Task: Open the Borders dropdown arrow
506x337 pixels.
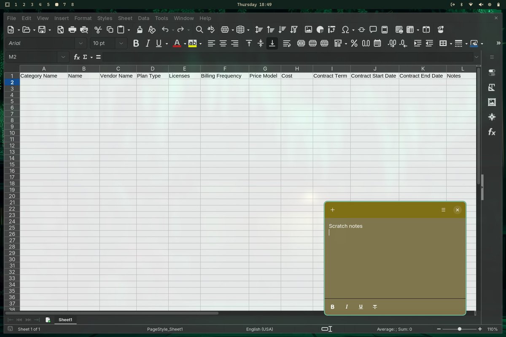Action: click(451, 43)
